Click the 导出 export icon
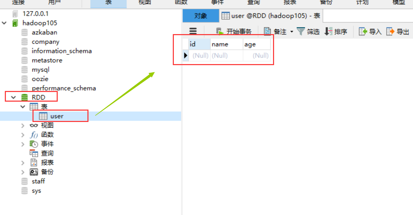 (x=390, y=31)
